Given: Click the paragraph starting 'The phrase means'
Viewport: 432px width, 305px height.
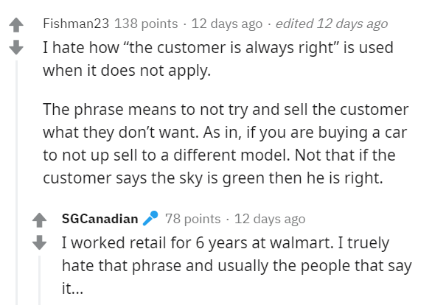Looking at the screenshot, I should (x=226, y=144).
